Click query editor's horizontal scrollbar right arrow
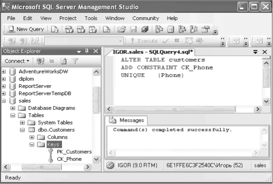The height and width of the screenshot is (184, 273). click(x=257, y=109)
